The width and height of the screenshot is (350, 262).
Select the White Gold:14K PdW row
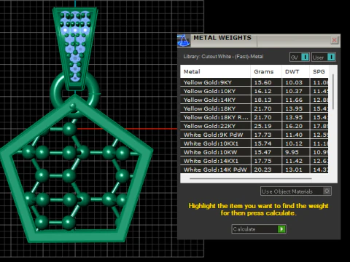pos(254,170)
